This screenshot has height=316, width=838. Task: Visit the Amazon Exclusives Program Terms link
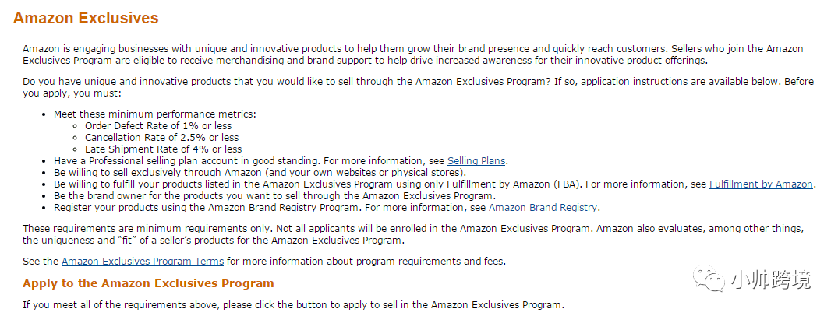coord(143,261)
